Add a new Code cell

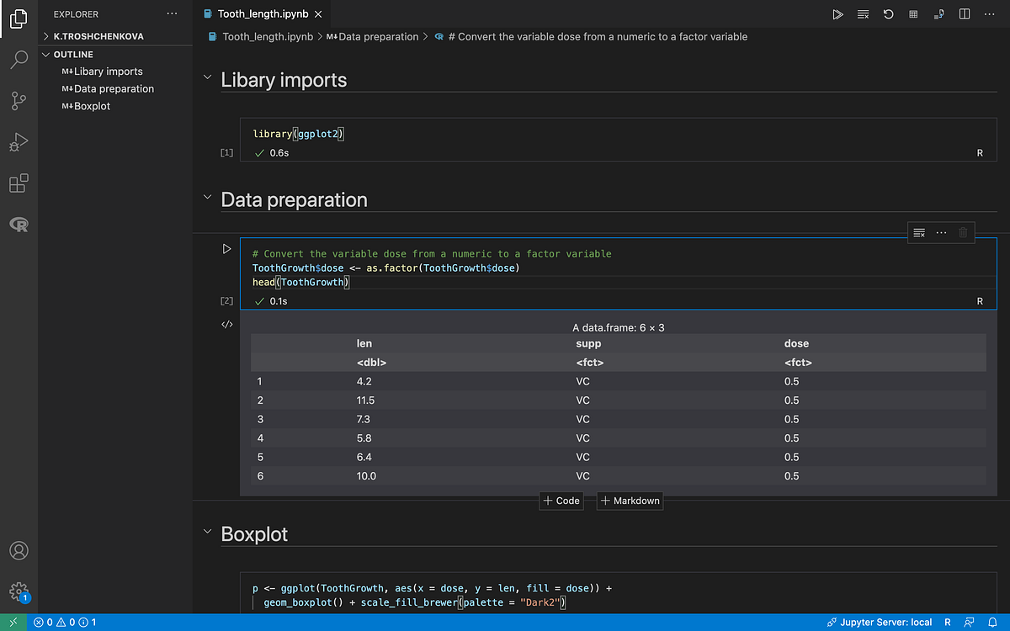561,501
